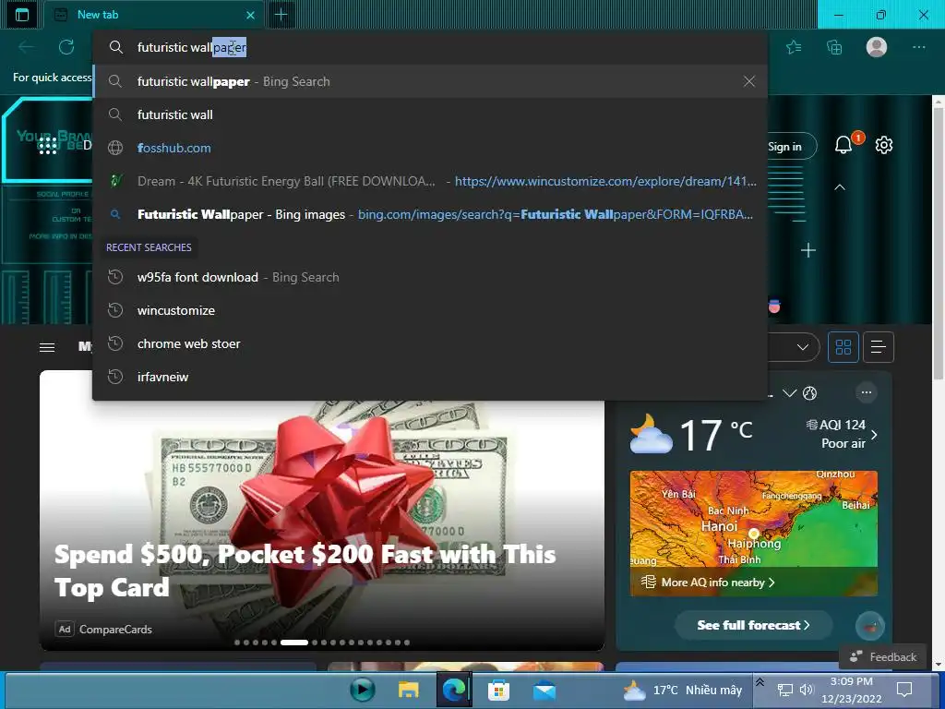The height and width of the screenshot is (709, 945).
Task: Open AQI 124 Poor air details
Action: [x=842, y=434]
